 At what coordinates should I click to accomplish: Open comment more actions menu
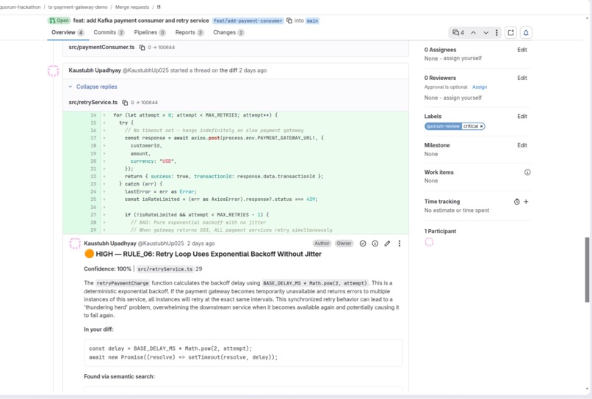400,244
